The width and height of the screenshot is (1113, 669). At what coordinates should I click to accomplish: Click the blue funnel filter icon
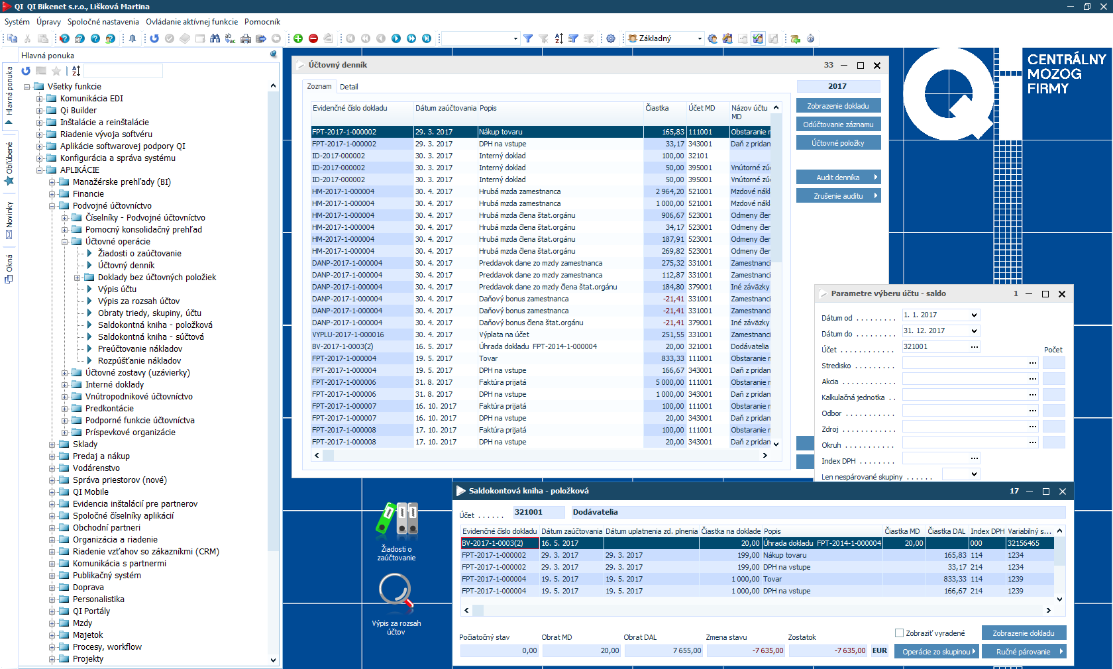tap(528, 38)
